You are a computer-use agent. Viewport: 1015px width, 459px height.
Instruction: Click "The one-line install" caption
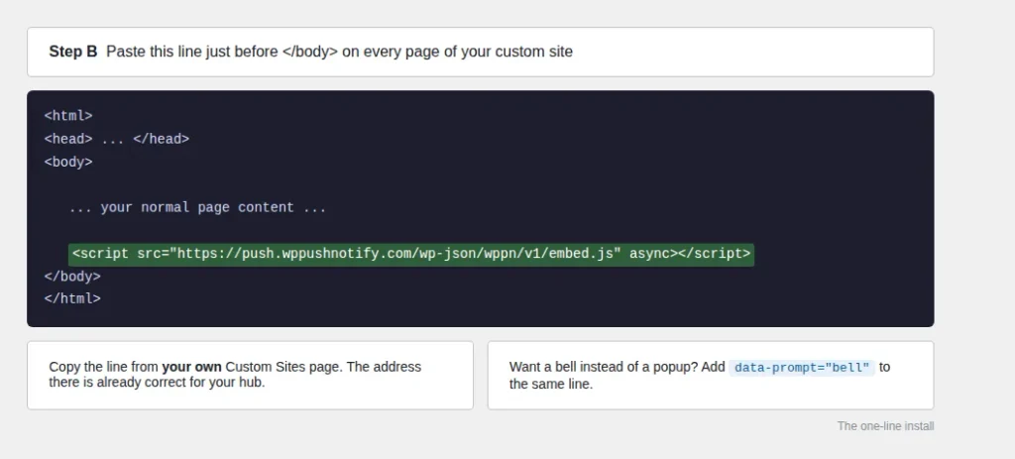(885, 426)
